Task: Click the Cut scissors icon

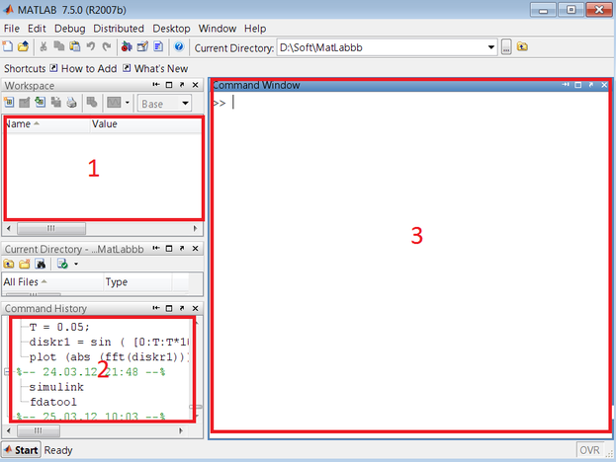Action: point(44,46)
